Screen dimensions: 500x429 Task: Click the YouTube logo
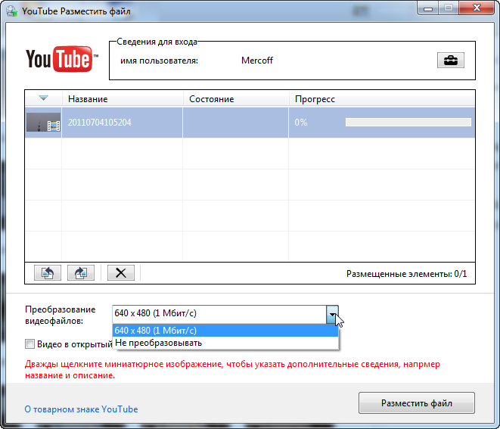point(62,59)
